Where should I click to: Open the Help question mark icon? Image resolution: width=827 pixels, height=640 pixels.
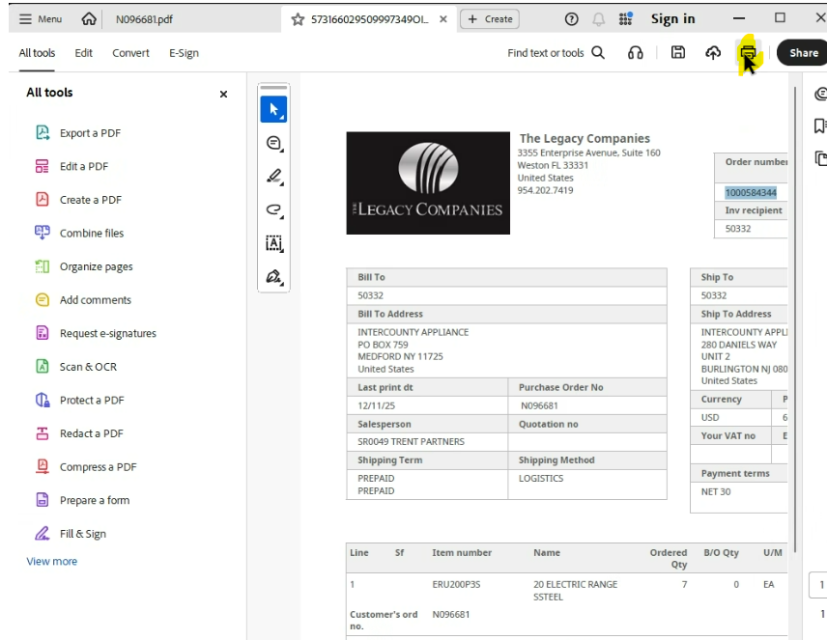571,19
